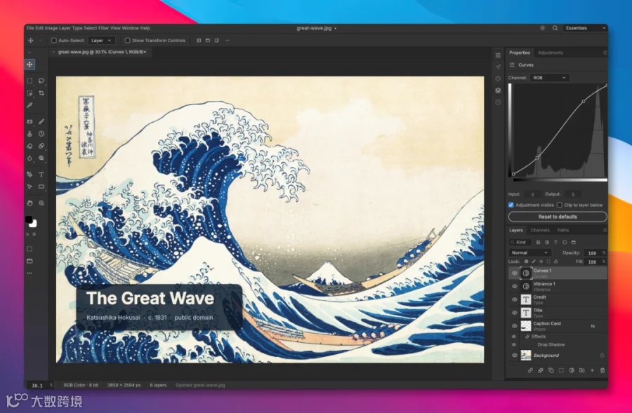Switch to the Channels tab

click(540, 230)
